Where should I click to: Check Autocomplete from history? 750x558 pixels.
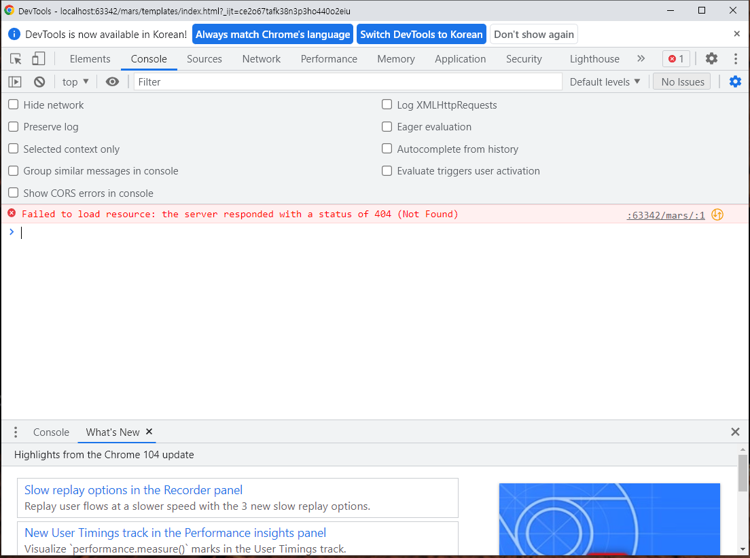point(387,148)
